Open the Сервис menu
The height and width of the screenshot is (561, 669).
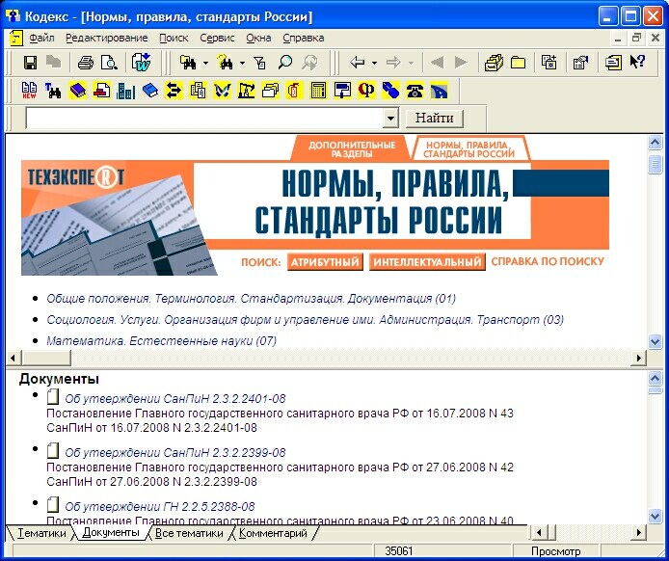(217, 38)
